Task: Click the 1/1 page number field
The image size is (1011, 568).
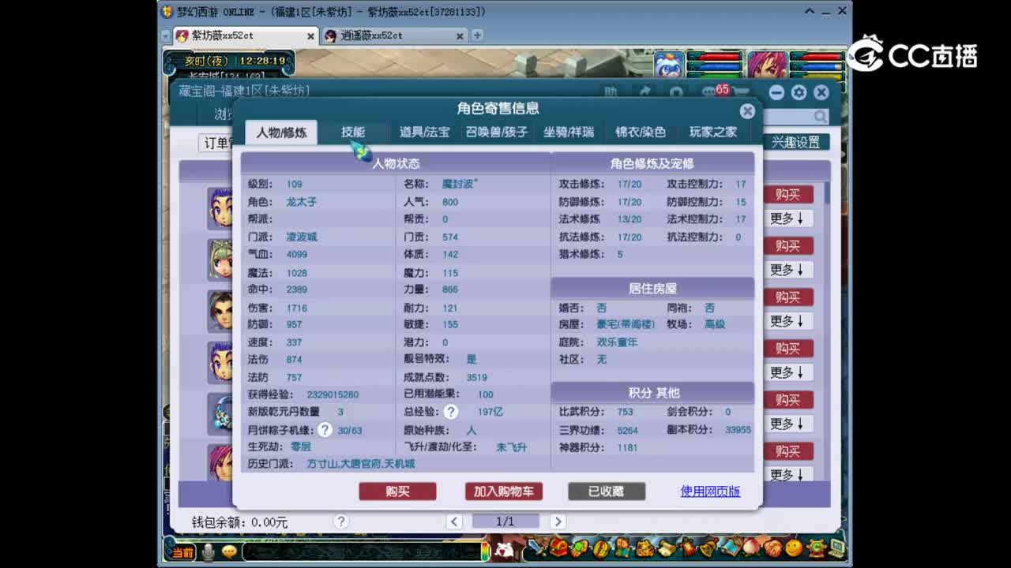Action: point(505,521)
